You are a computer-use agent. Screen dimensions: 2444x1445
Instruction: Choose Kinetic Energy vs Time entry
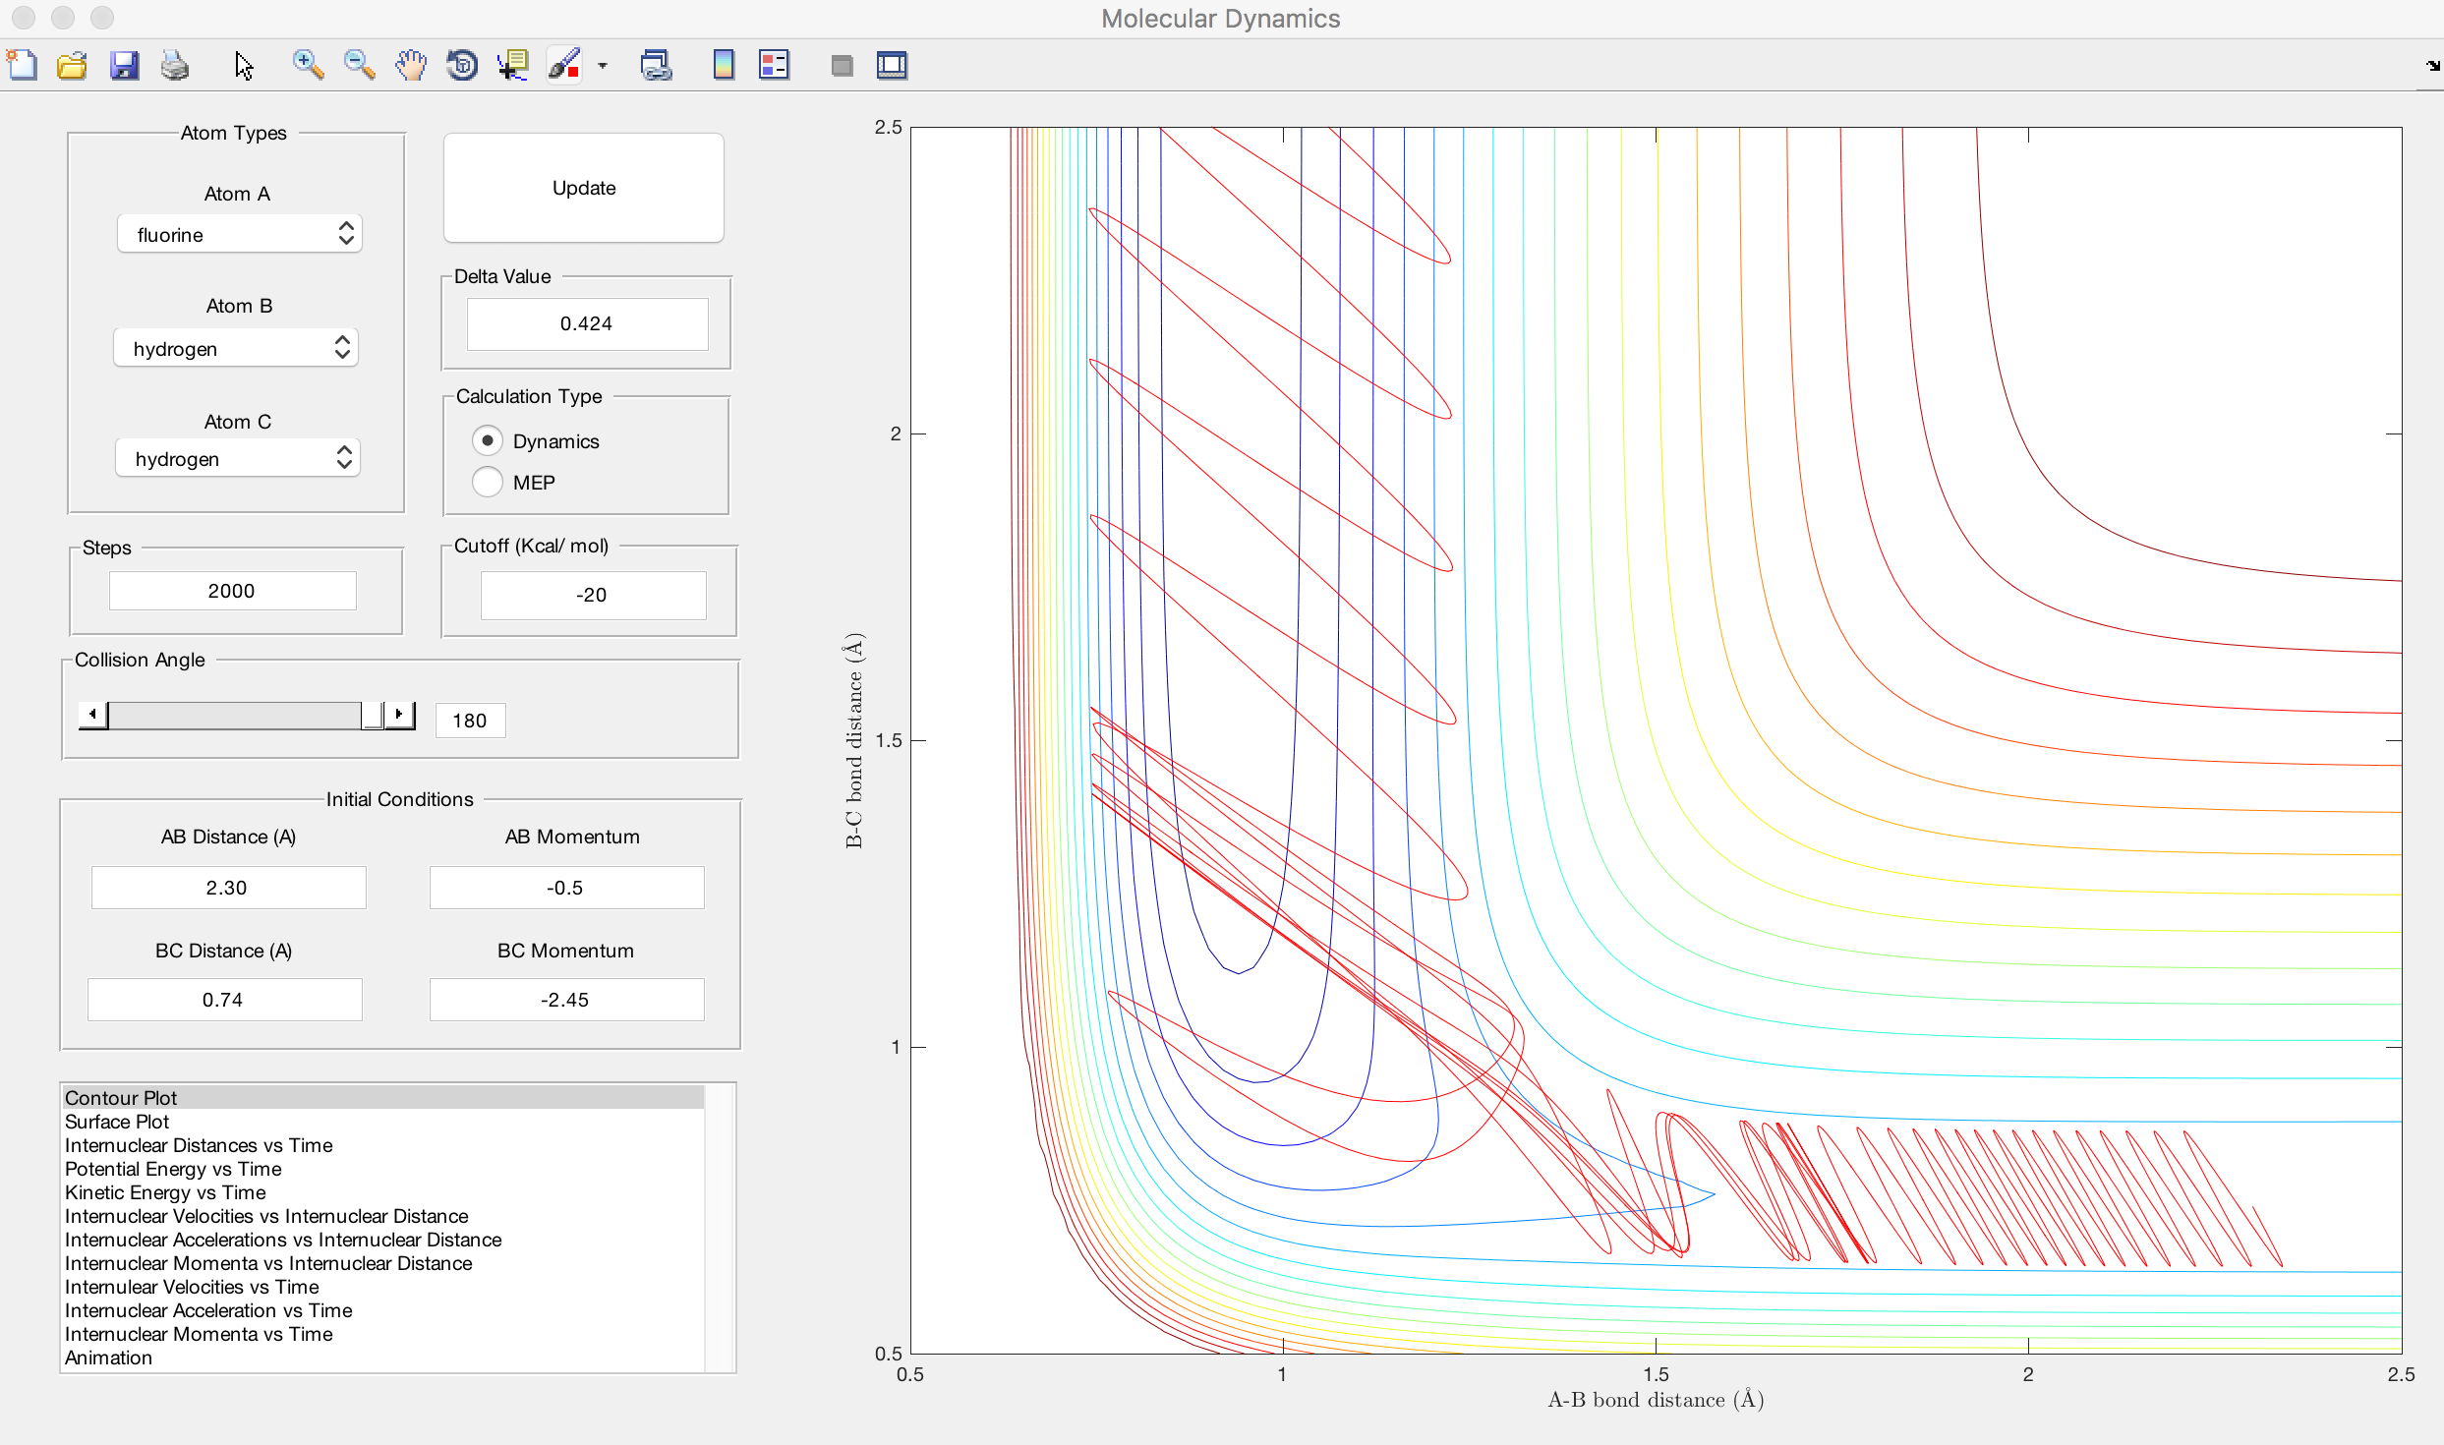pos(165,1192)
